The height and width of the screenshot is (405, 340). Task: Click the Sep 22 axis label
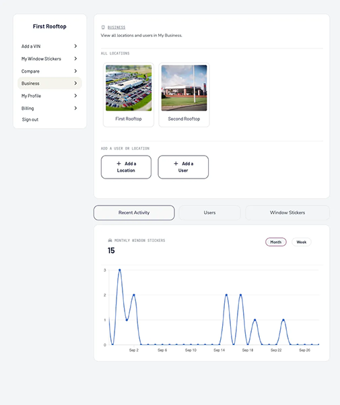276,350
